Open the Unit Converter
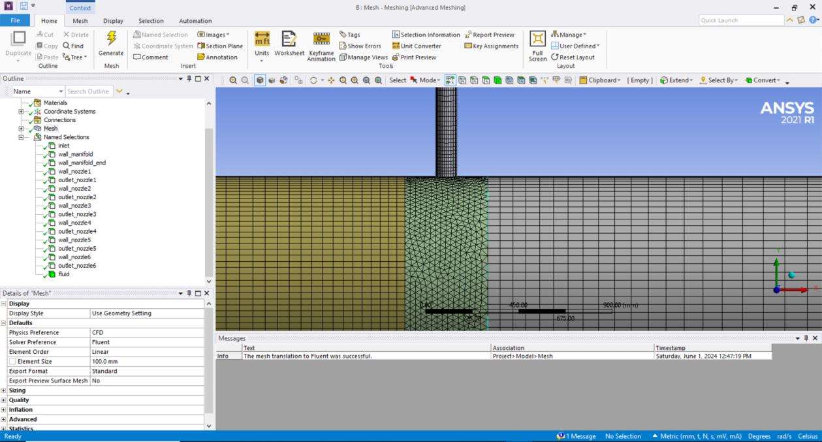Viewport: 822px width, 442px height. point(416,46)
